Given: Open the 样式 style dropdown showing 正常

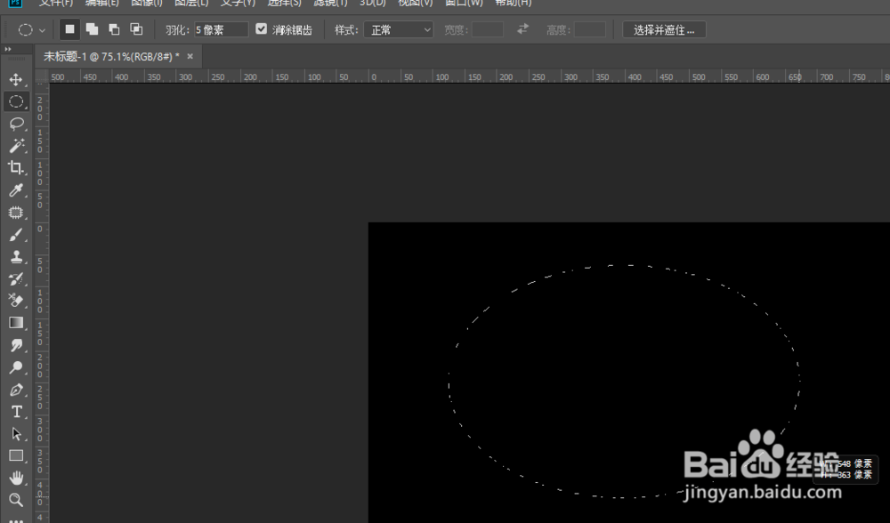Looking at the screenshot, I should (399, 29).
